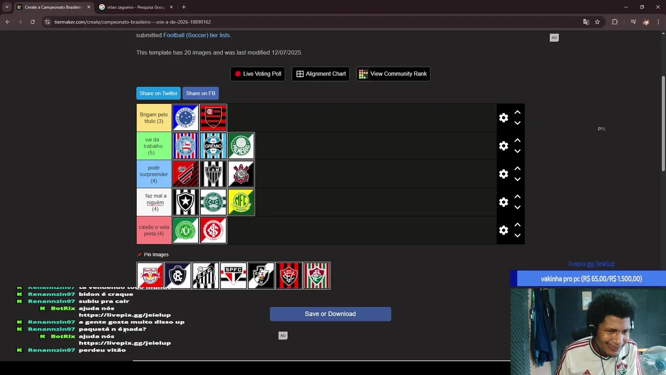Click the Mirassol MFC yellow crest
The width and height of the screenshot is (666, 375).
241,202
